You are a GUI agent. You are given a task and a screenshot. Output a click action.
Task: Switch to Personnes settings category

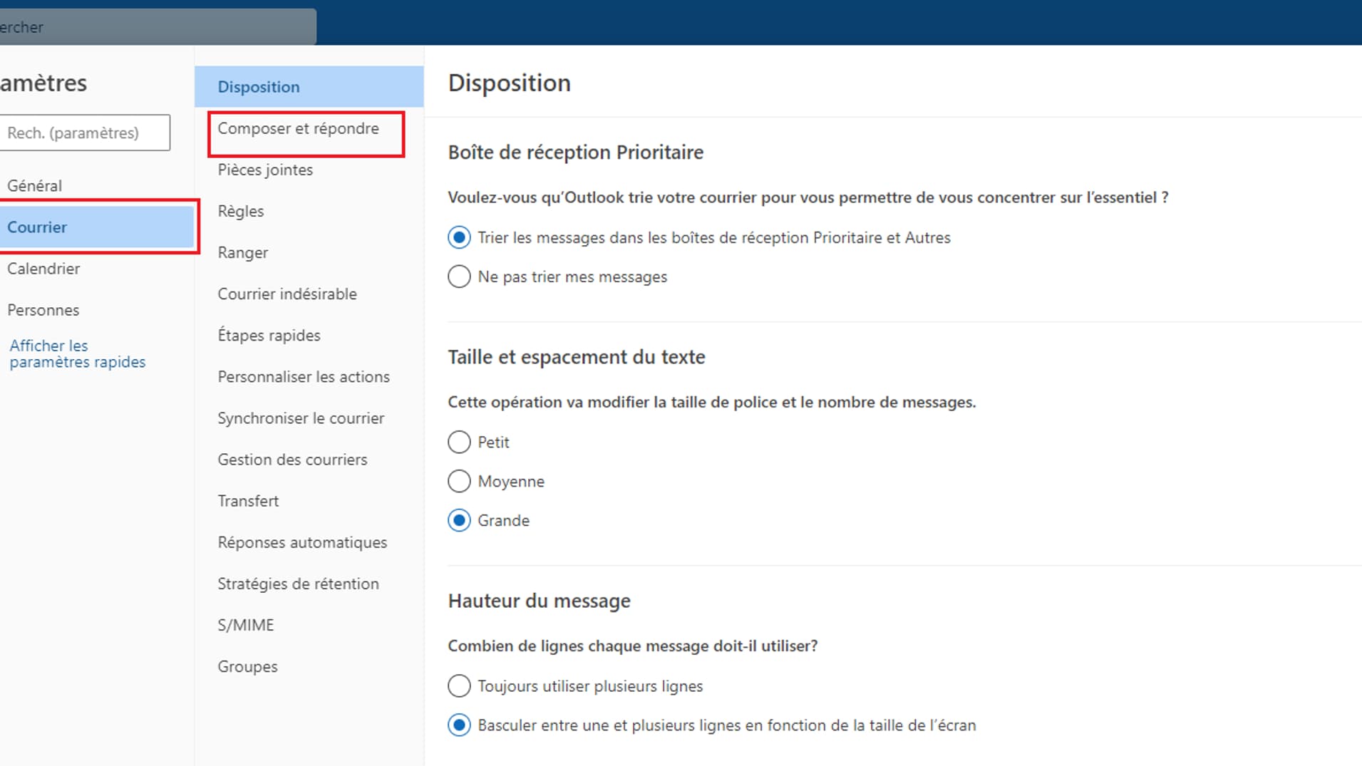click(x=43, y=310)
